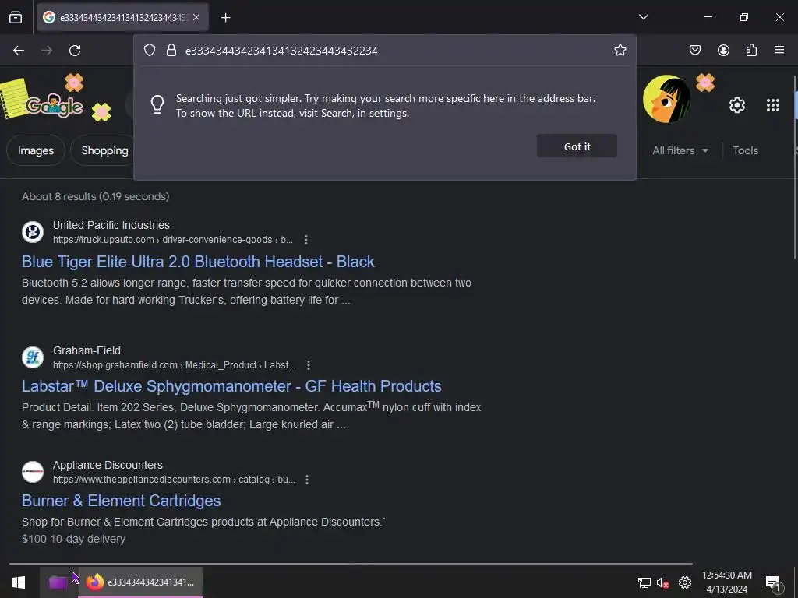View site security padlock info
Image resolution: width=798 pixels, height=598 pixels.
pyautogui.click(x=171, y=50)
